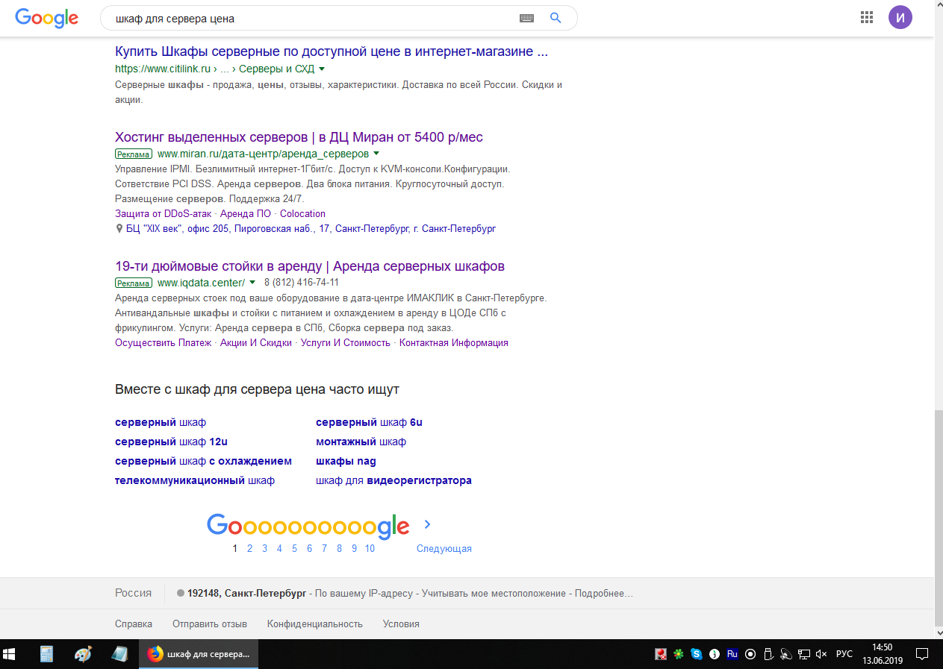Launch Paint from the taskbar
The height and width of the screenshot is (669, 943).
tap(83, 654)
